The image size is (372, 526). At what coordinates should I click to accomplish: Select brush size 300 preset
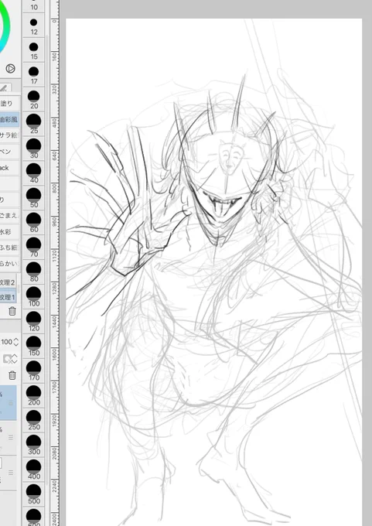(33, 445)
